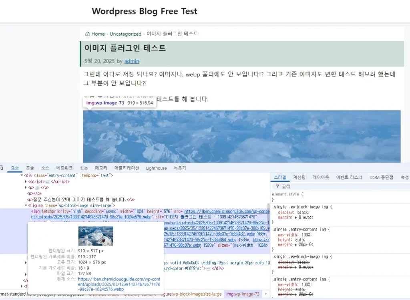Image resolution: width=410 pixels, height=300 pixels.
Task: Click the filter funnel icon in Styles pane
Action: point(278,186)
